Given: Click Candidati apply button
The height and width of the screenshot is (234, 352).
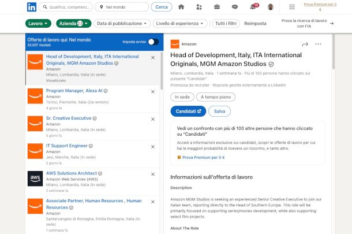Looking at the screenshot, I should (x=188, y=112).
